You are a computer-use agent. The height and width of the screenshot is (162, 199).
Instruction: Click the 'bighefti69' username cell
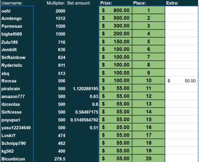coord(17,34)
